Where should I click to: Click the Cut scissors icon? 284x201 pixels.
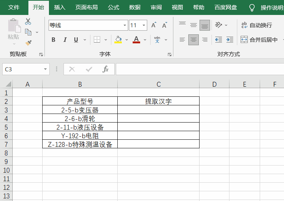(x=28, y=21)
